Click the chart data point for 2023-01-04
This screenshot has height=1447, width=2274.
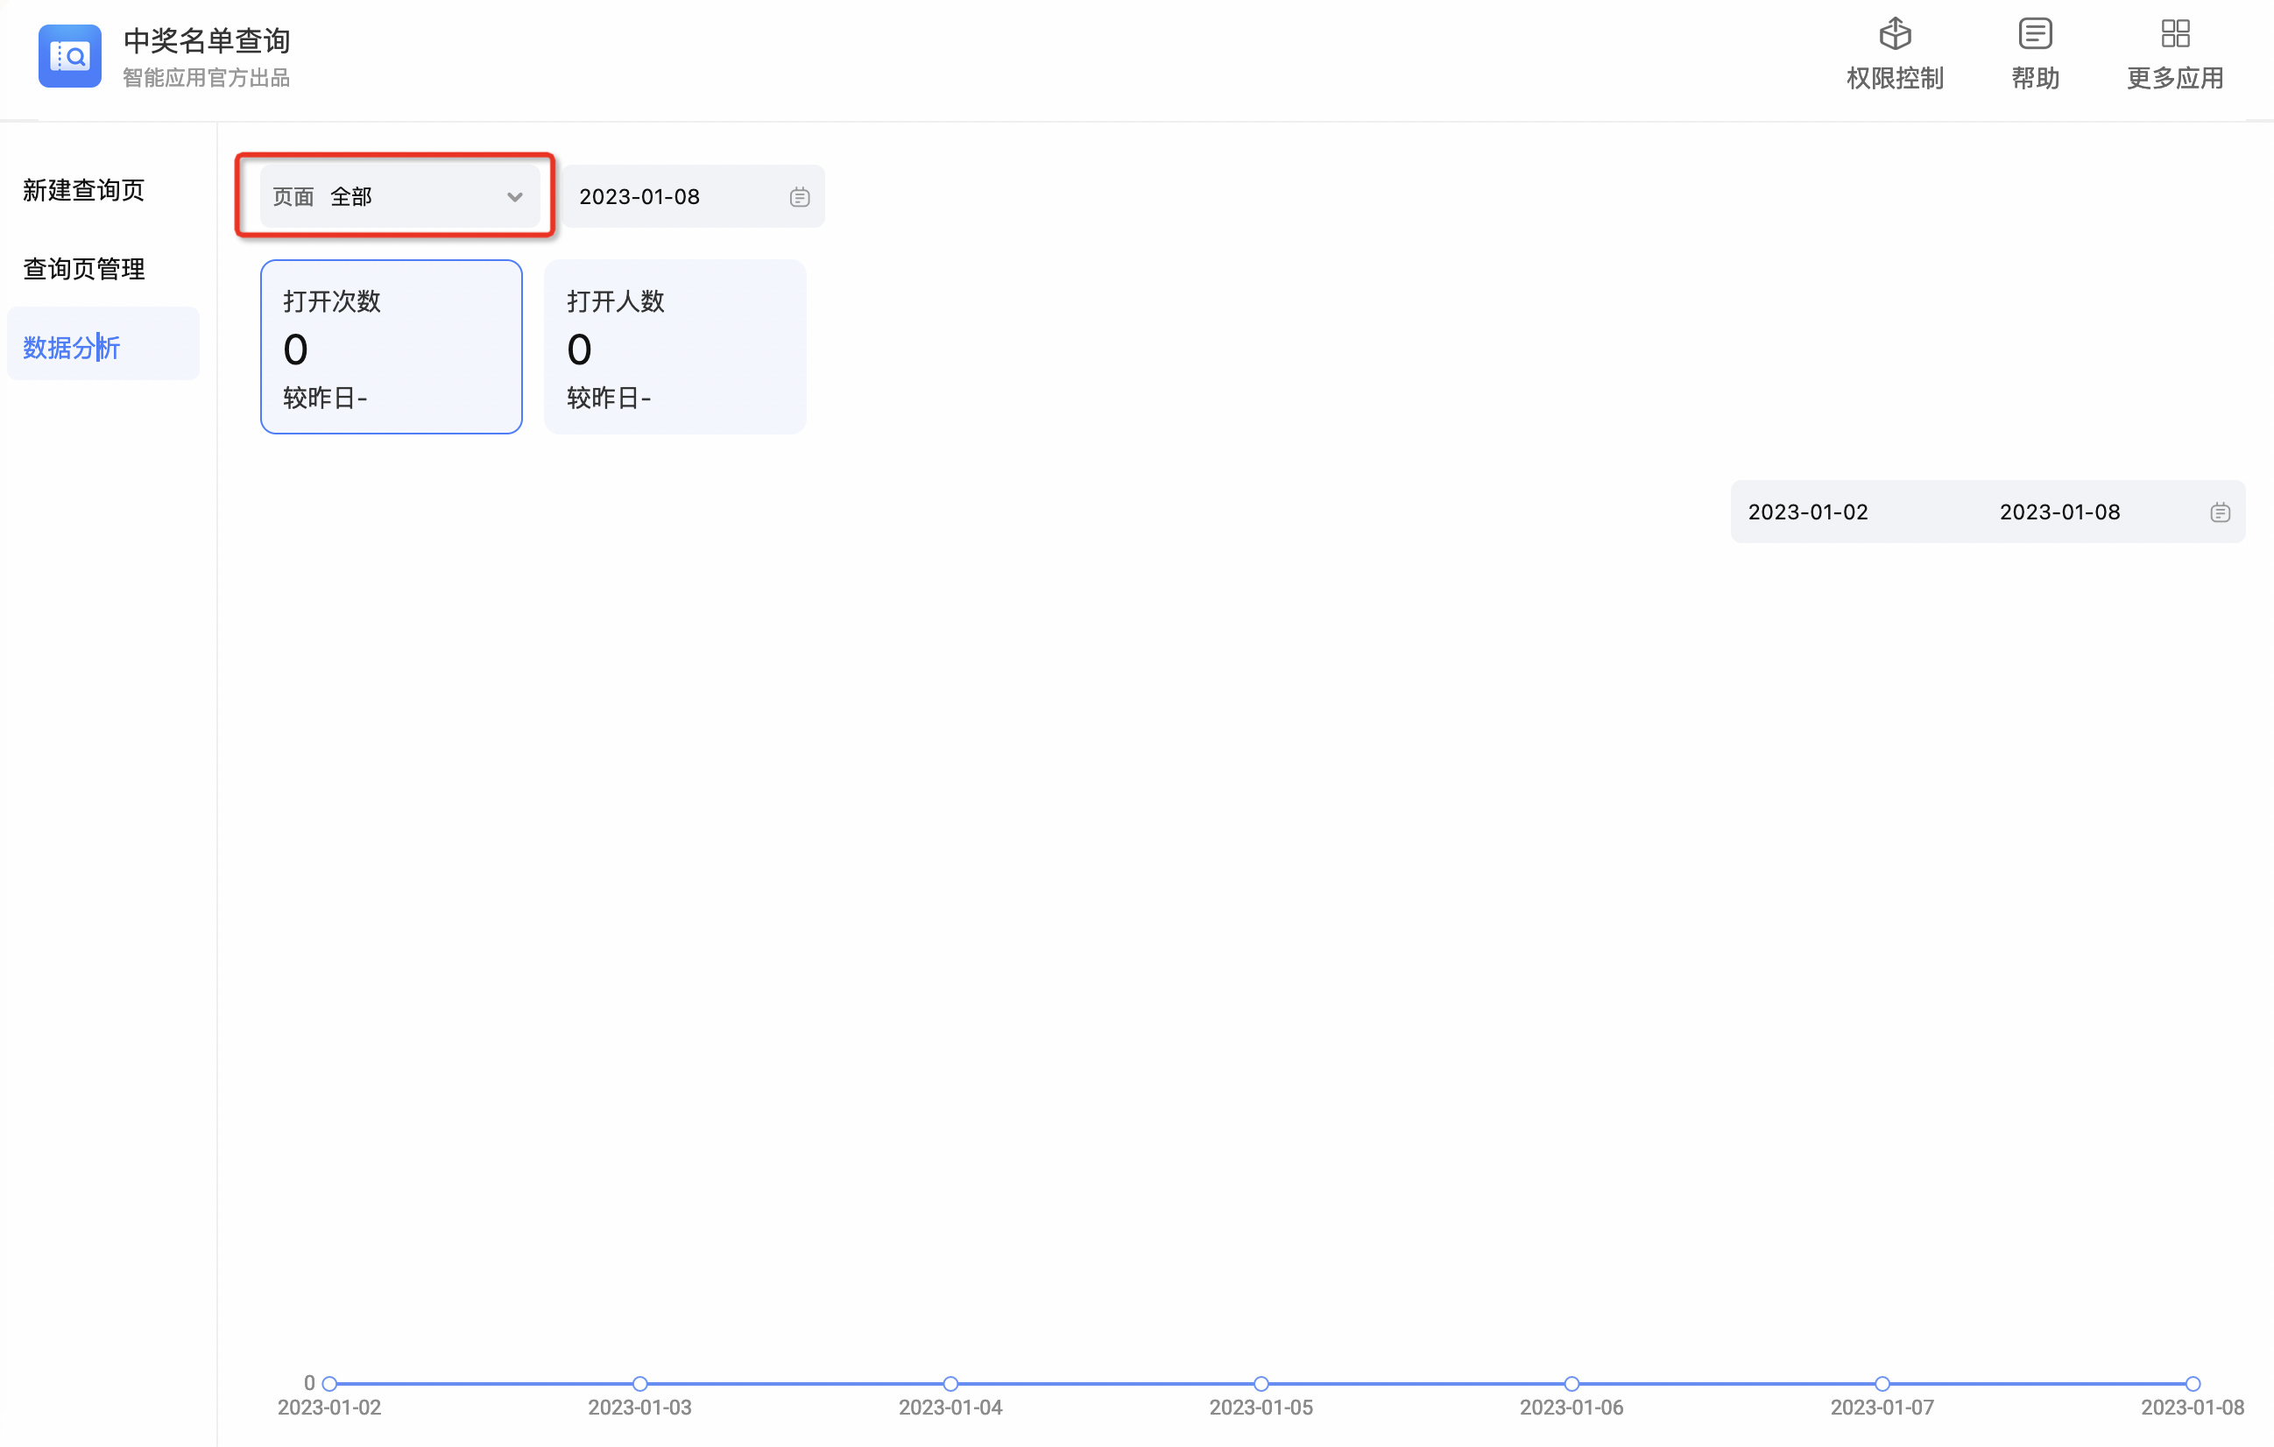[x=950, y=1384]
